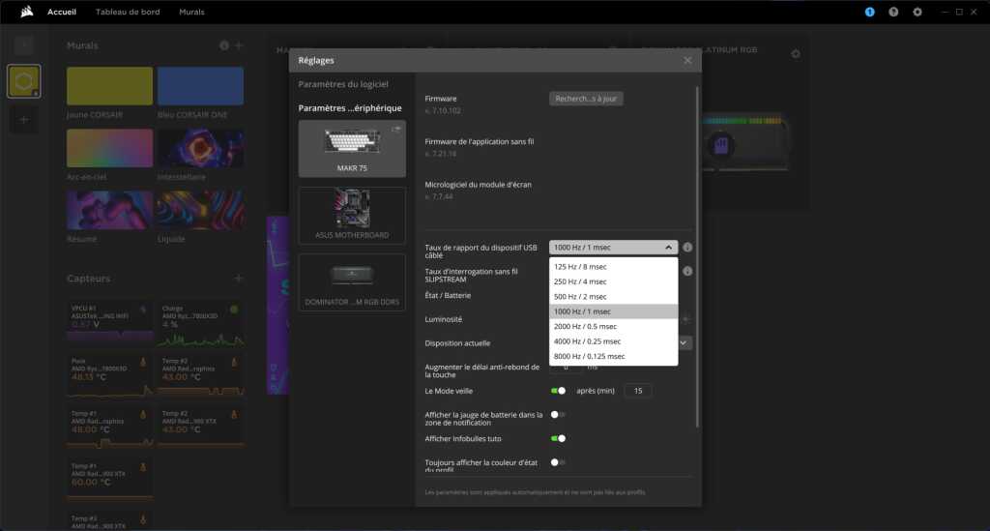Open the VPCU #1 voltage sensor tile
Viewport: 990px width, 531px height.
(x=110, y=322)
